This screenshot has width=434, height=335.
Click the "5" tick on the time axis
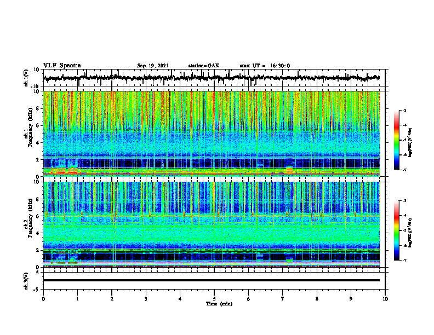pos(214,299)
